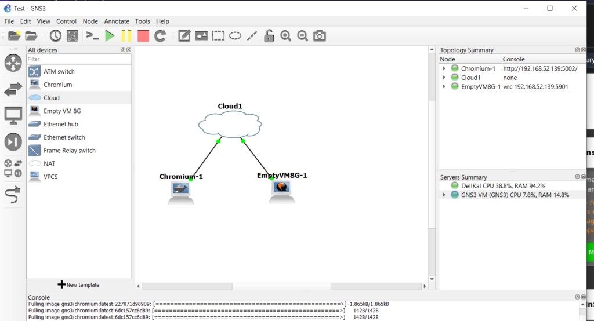
Task: Open the View menu
Action: (x=43, y=21)
